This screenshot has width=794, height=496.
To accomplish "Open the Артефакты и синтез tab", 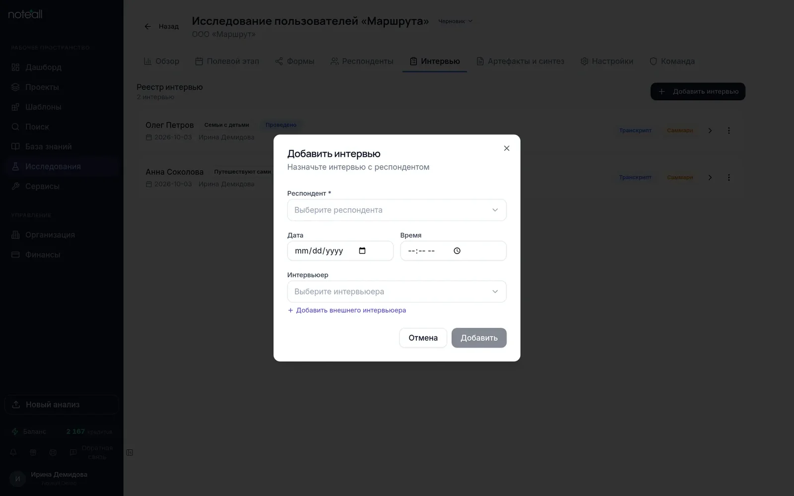I will pyautogui.click(x=521, y=62).
